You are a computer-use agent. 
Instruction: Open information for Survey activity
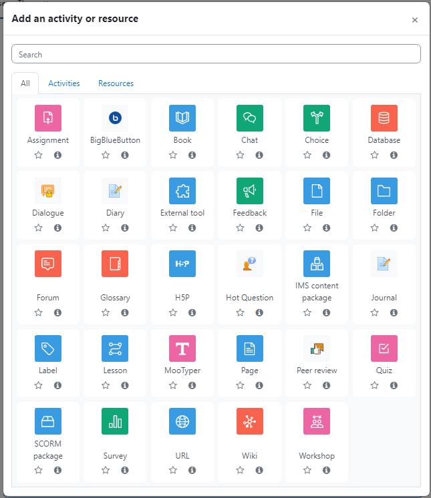[x=125, y=470]
